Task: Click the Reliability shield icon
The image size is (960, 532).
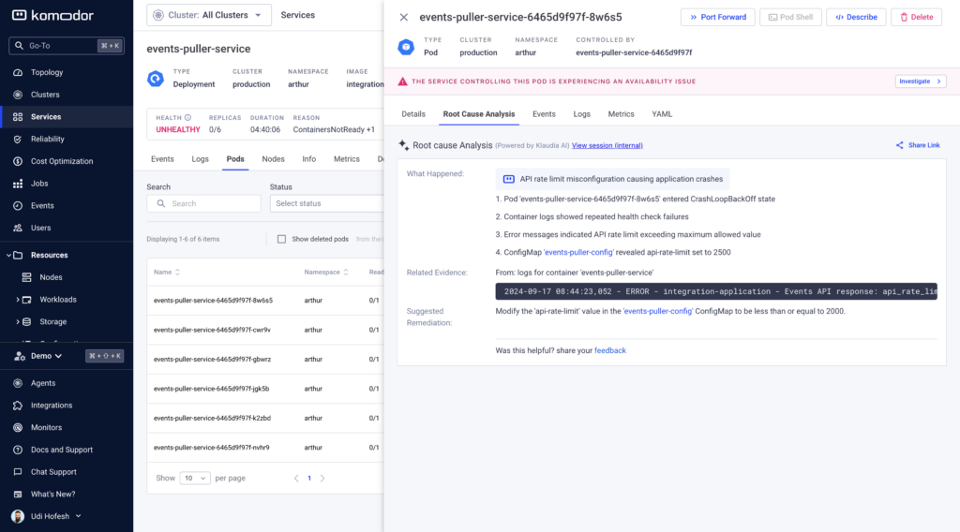Action: (18, 139)
